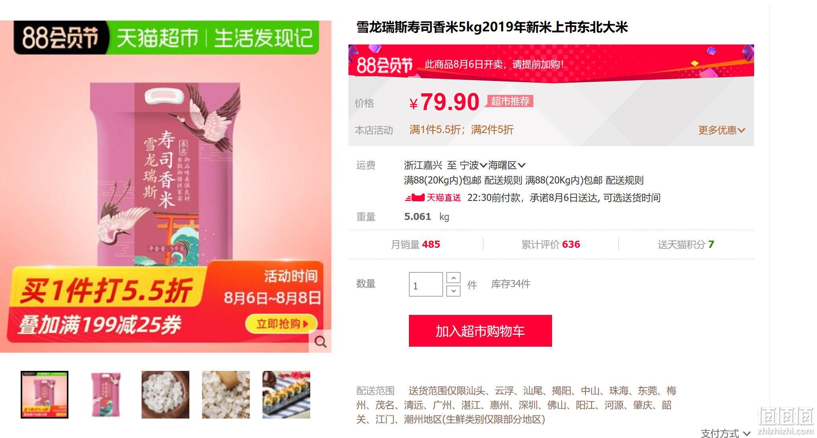Increase quantity with the up arrow
The image size is (817, 438).
[x=453, y=278]
